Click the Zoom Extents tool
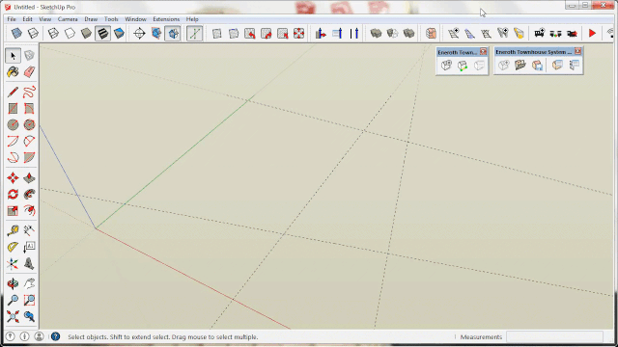This screenshot has width=618, height=347. pyautogui.click(x=13, y=316)
